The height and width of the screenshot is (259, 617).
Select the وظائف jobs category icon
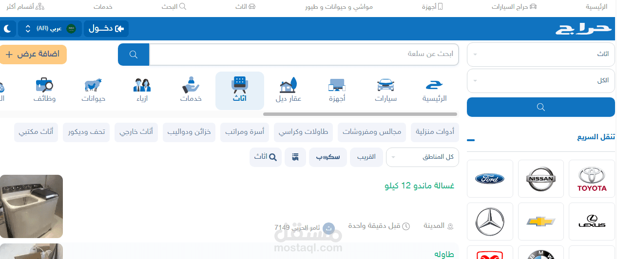coord(44,91)
